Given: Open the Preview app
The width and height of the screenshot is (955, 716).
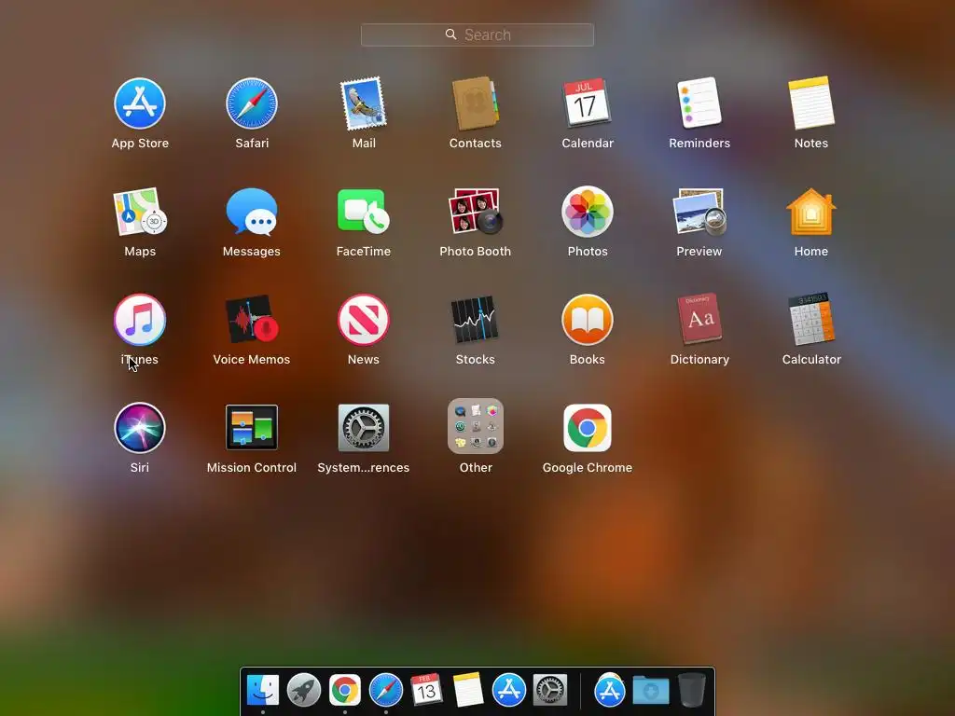Looking at the screenshot, I should pyautogui.click(x=699, y=212).
